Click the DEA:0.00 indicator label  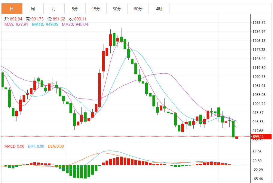coord(56,146)
